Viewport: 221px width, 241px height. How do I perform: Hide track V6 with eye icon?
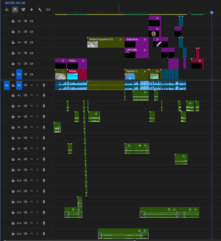(x=31, y=21)
